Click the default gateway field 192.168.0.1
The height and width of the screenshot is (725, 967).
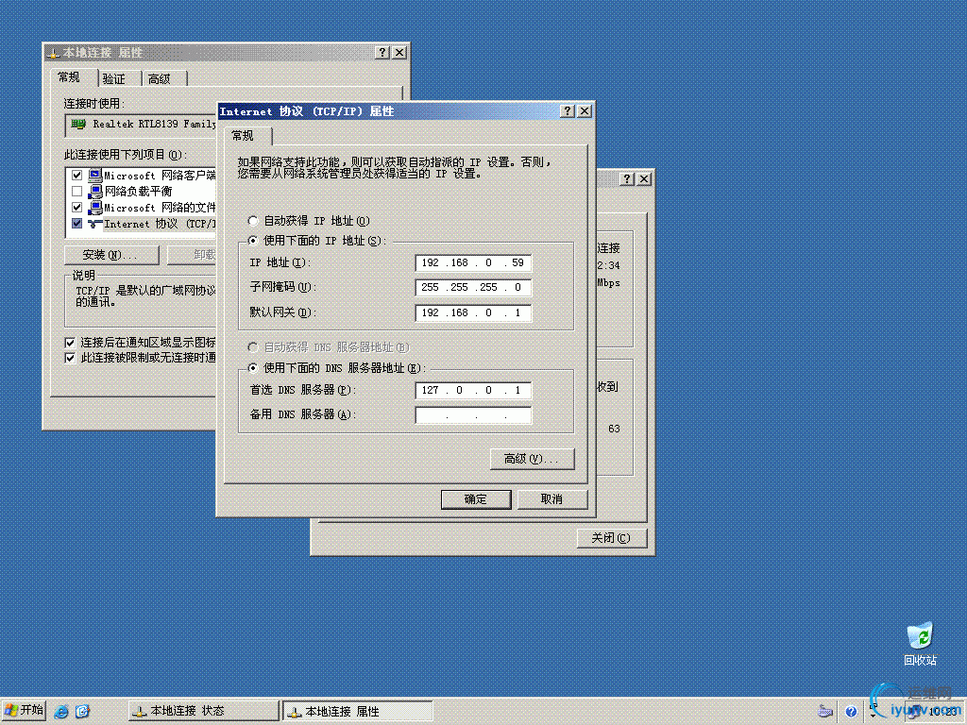click(x=473, y=312)
